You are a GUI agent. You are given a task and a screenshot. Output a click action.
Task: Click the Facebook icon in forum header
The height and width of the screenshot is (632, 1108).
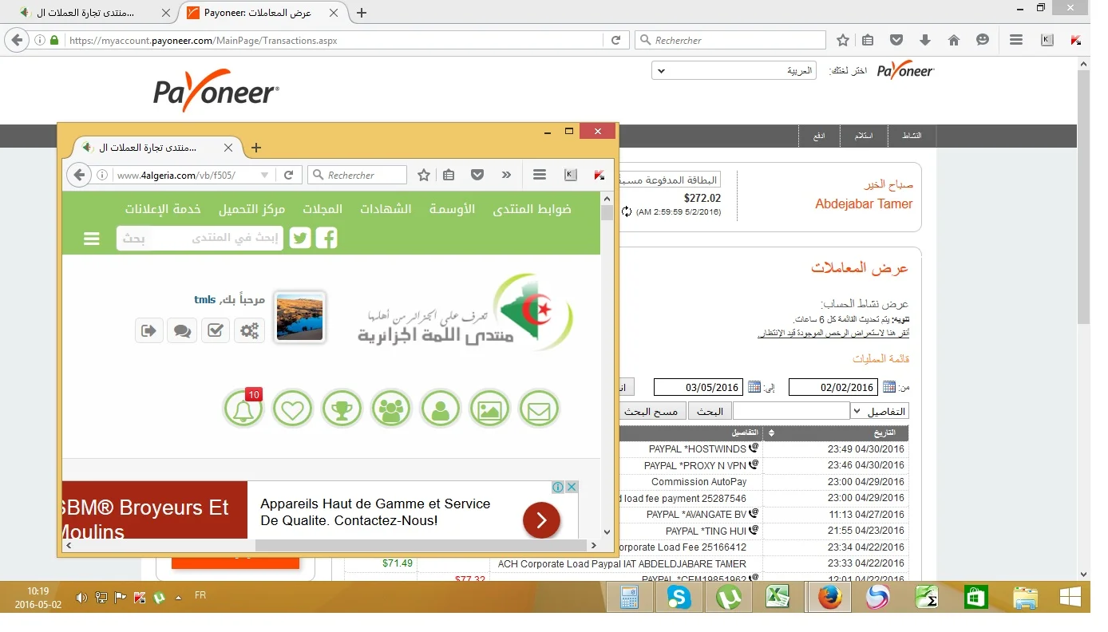[x=326, y=238]
